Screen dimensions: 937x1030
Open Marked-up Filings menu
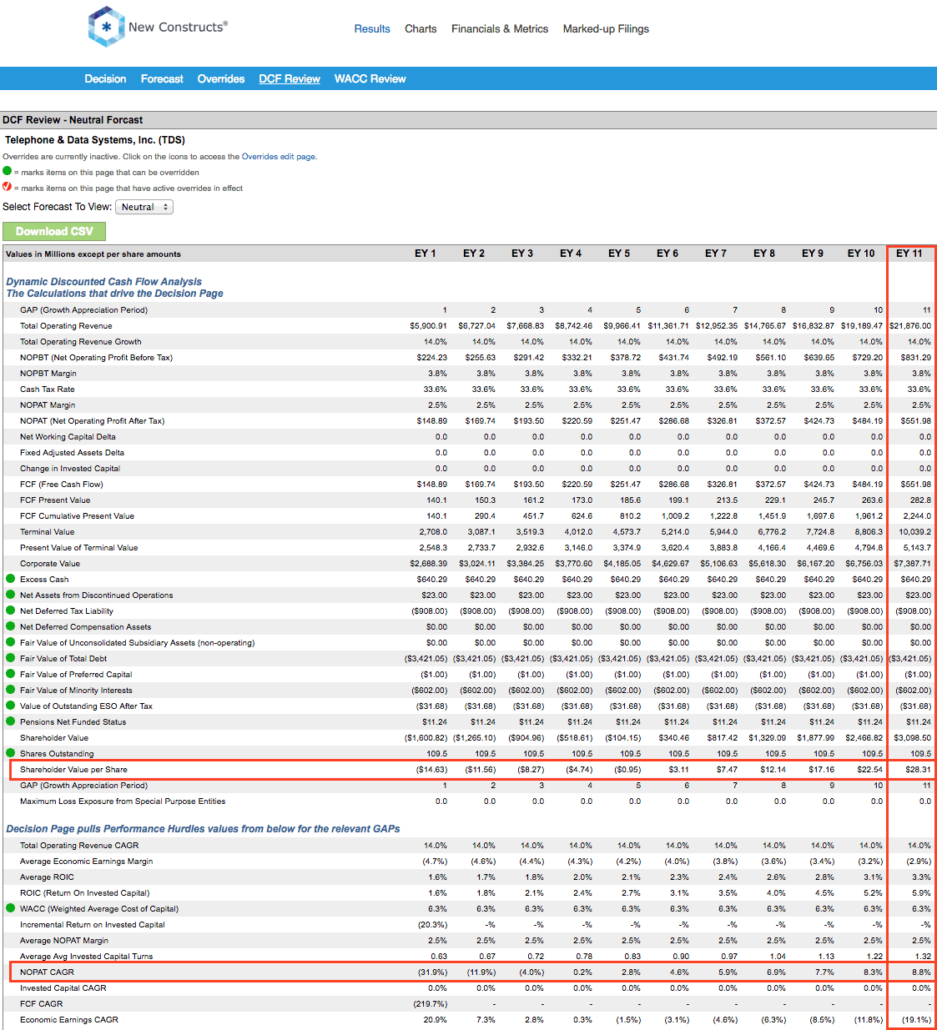(x=606, y=28)
